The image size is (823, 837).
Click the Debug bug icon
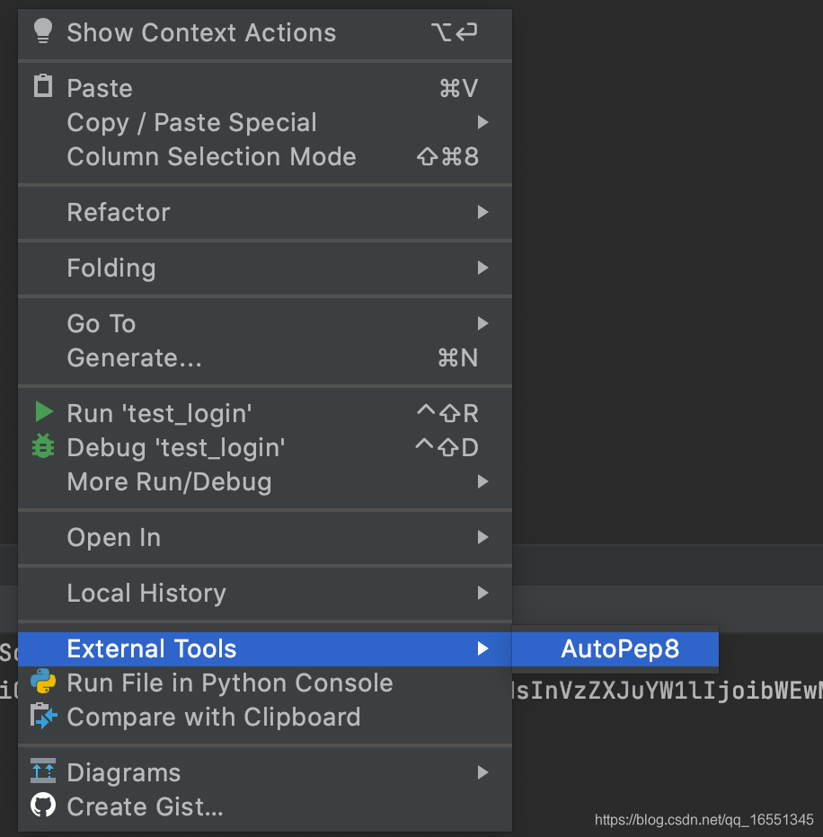coord(42,447)
